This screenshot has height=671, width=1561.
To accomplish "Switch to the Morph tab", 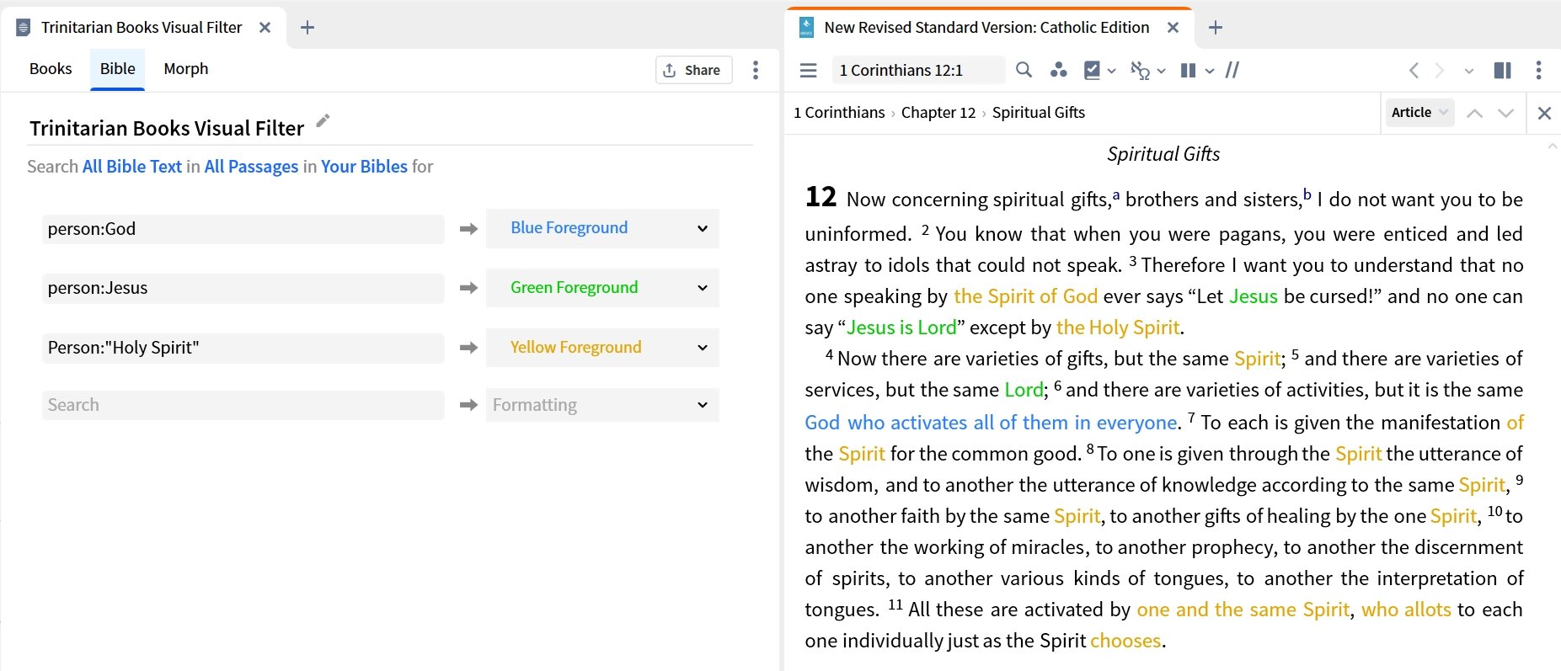I will pos(186,69).
